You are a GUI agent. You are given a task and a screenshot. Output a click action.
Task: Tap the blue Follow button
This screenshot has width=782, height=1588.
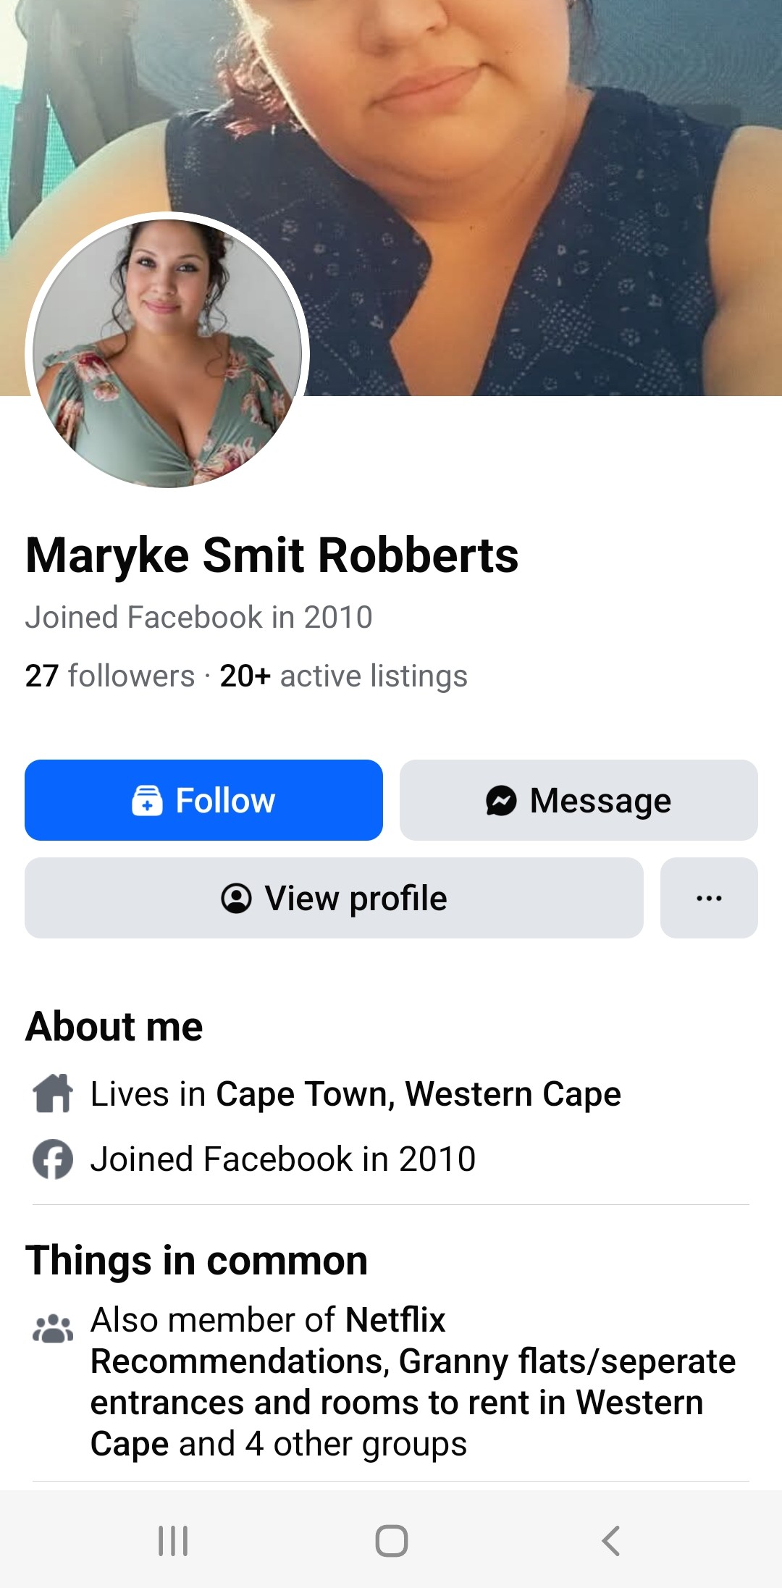(x=203, y=800)
